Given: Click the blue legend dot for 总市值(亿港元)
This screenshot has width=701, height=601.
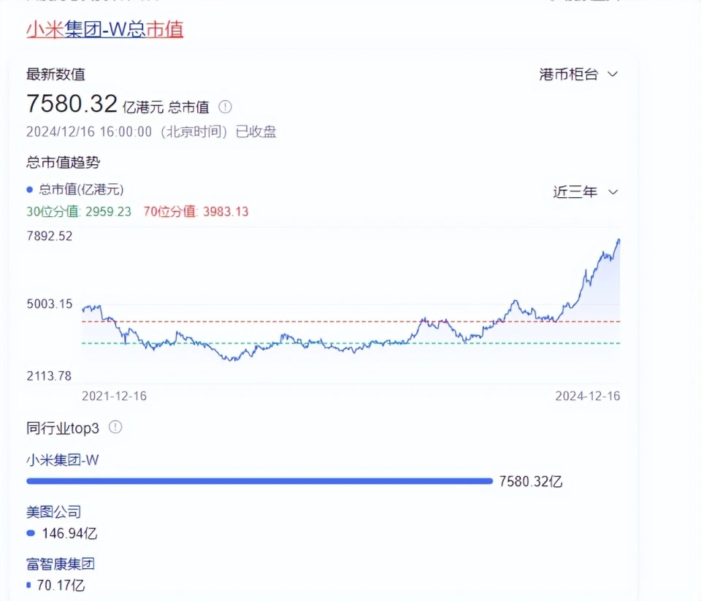Looking at the screenshot, I should point(30,190).
